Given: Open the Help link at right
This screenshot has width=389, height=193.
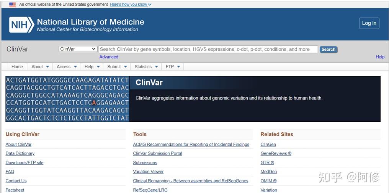Looking at the screenshot, I should 380,57.
